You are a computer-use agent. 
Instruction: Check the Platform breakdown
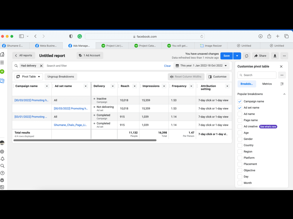(x=240, y=158)
